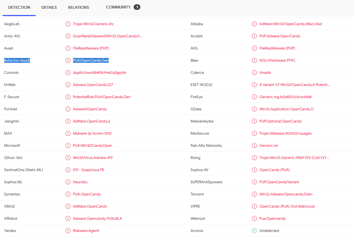Click the Yandex 'Riskware.Agent!' result

[86, 231]
